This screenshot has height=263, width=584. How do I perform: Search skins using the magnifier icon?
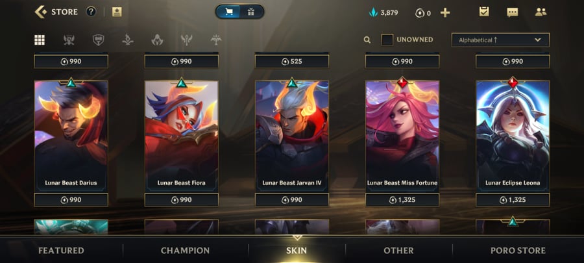pos(367,40)
